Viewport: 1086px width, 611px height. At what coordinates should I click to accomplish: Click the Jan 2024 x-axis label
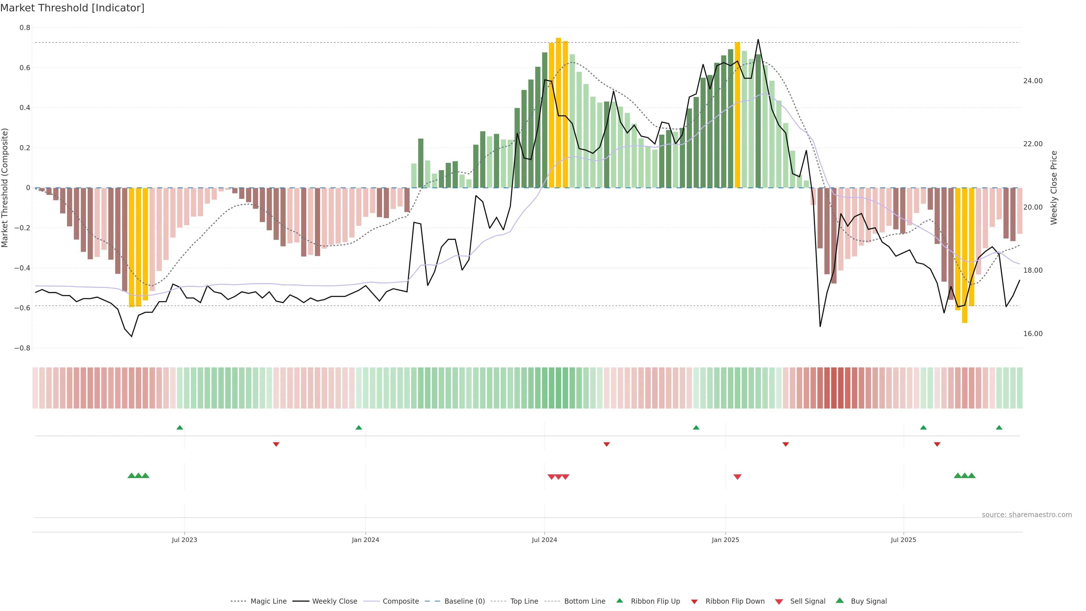click(x=365, y=540)
